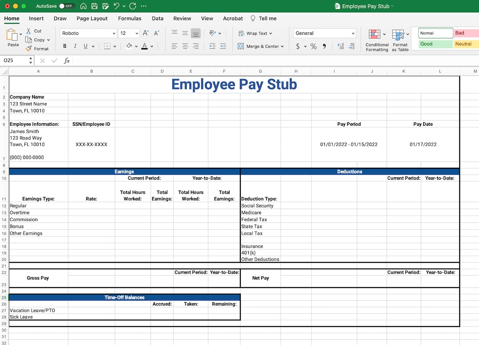
Task: Click the Comma Style icon
Action: point(324,47)
